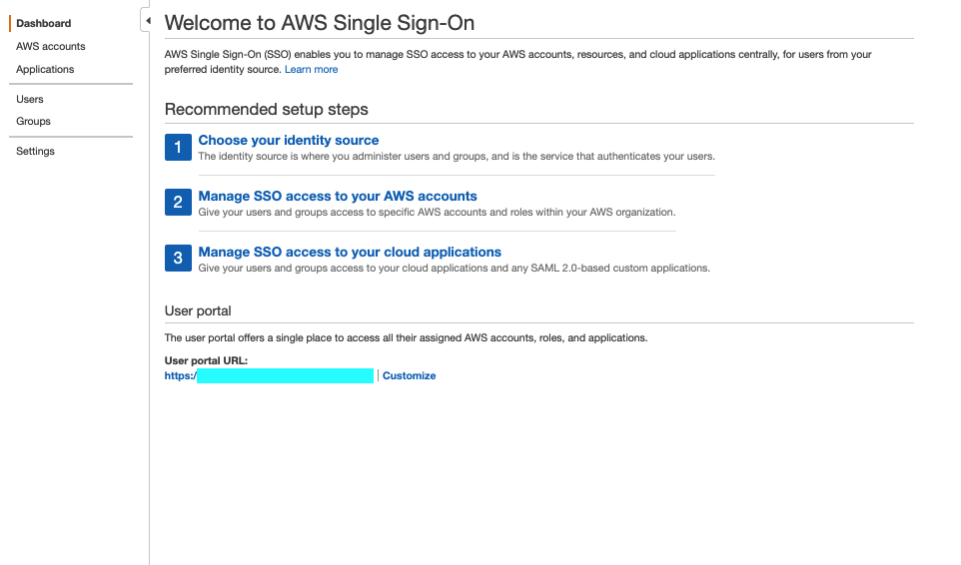Select Users in the sidebar
This screenshot has height=565, width=961.
[x=29, y=99]
